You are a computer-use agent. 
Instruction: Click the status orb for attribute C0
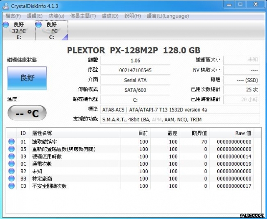11,186
